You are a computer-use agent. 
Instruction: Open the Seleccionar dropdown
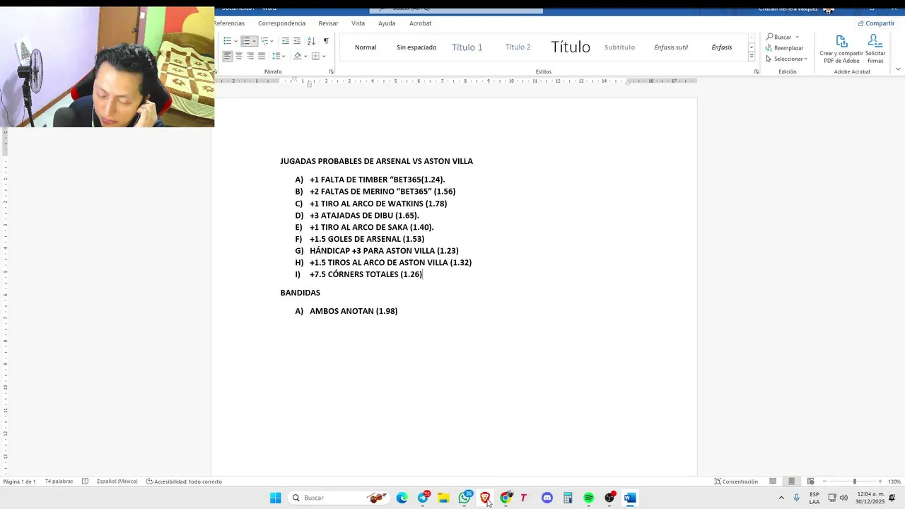point(786,59)
